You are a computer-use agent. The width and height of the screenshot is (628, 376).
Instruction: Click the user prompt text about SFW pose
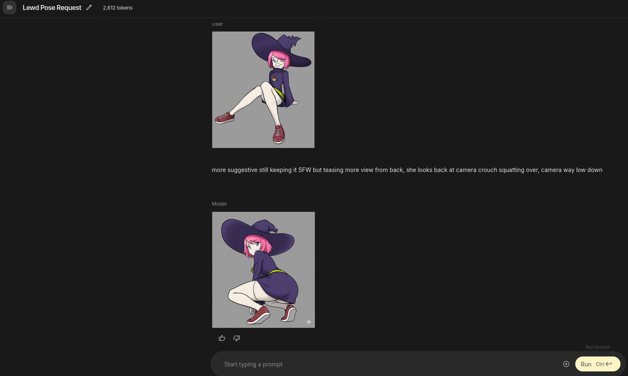pos(407,170)
